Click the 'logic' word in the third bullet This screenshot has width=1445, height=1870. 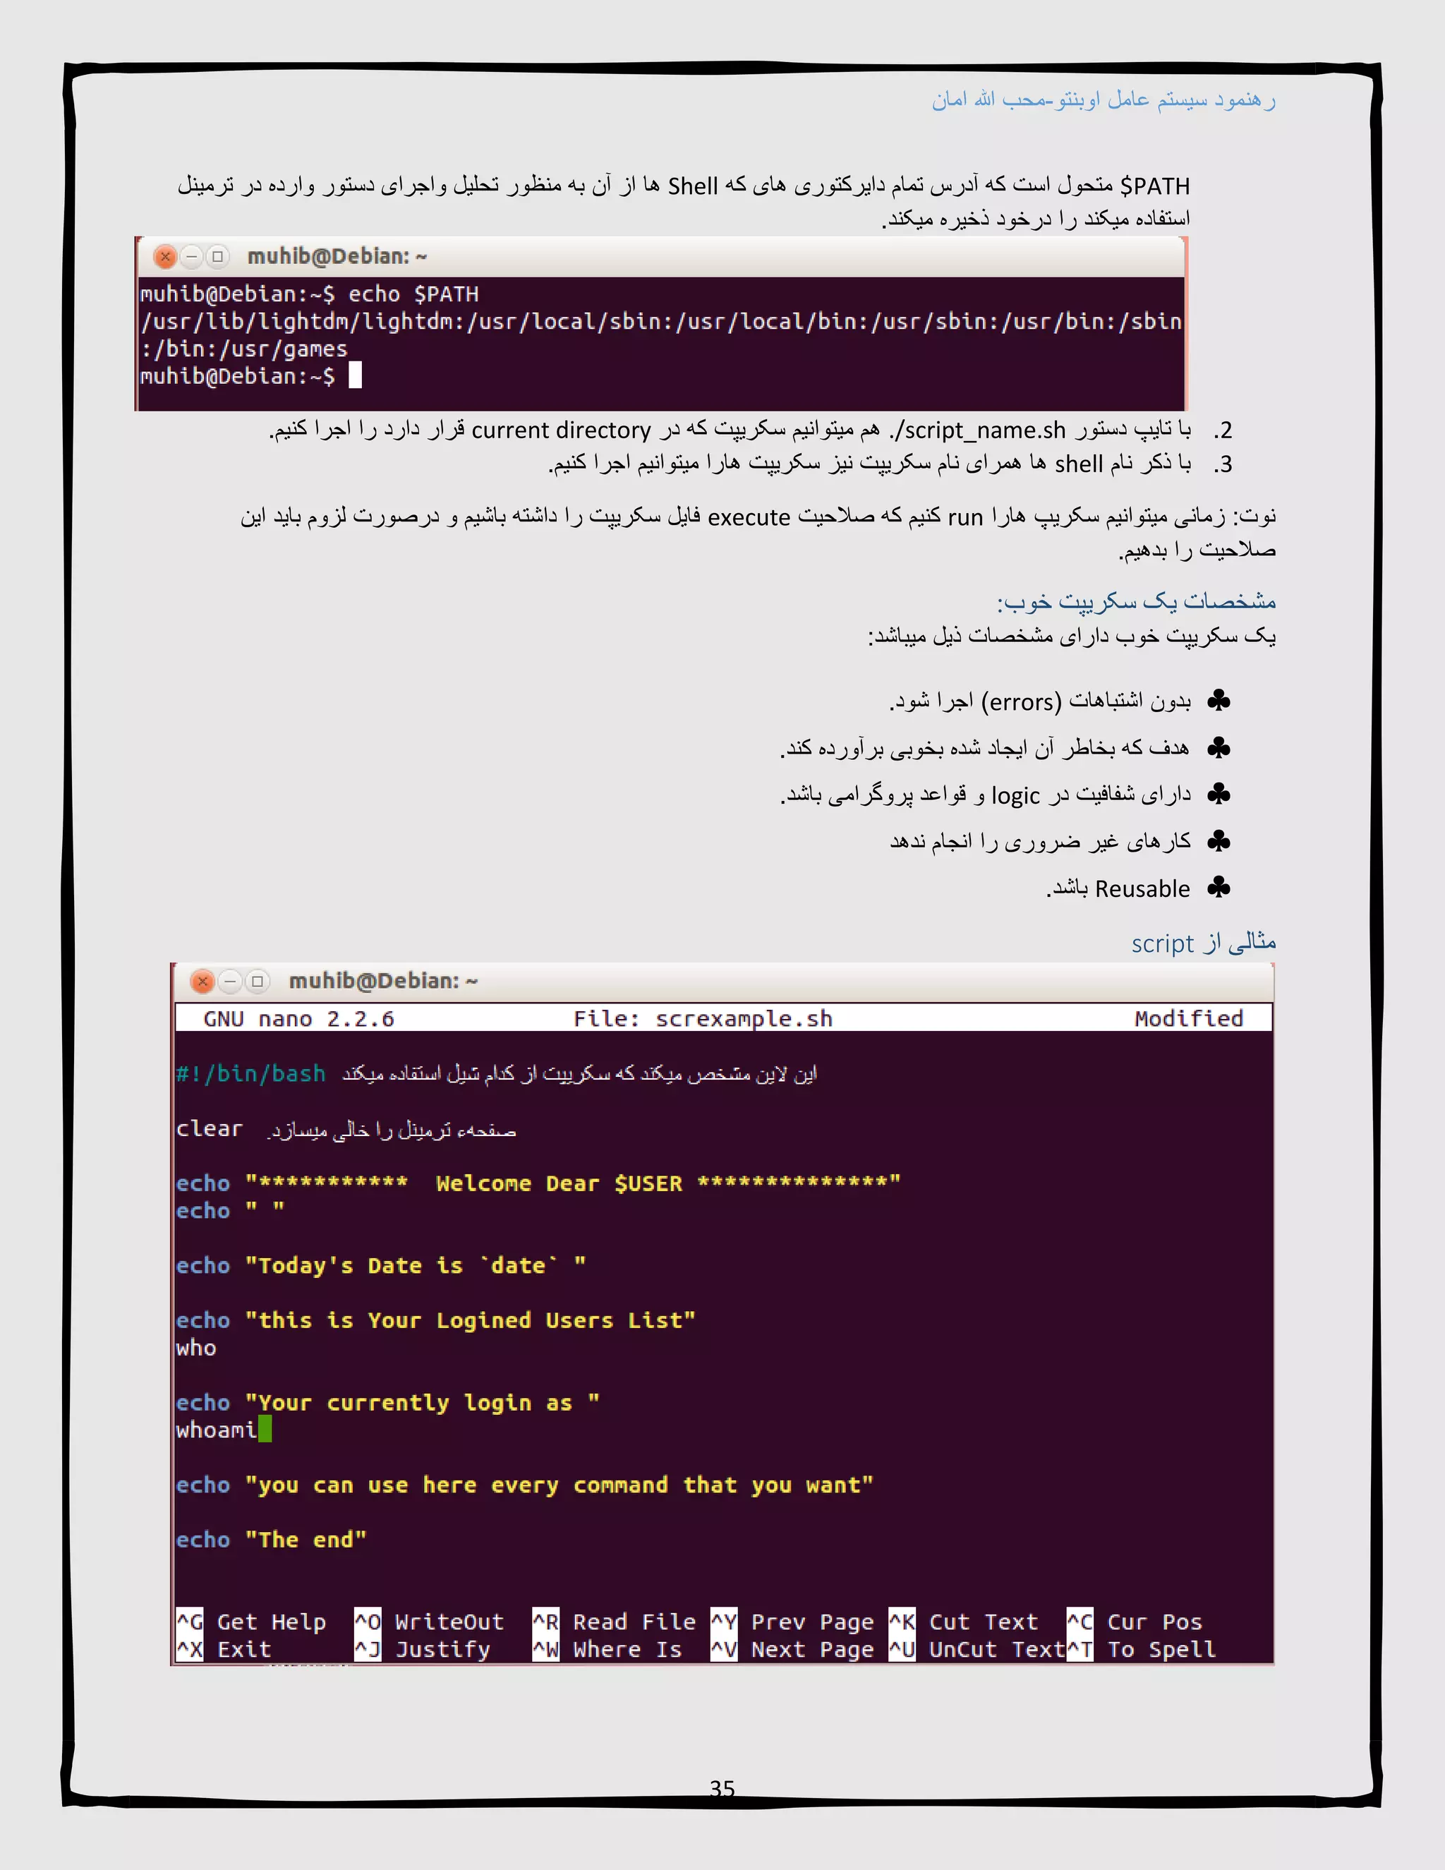point(1016,796)
